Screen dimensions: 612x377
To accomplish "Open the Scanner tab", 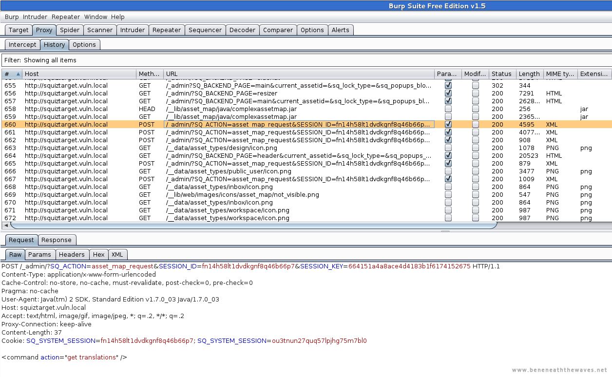I will [x=100, y=30].
